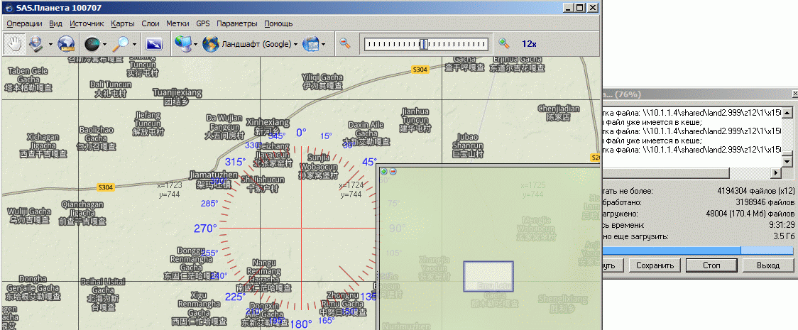Click the selection operations tool icon
Viewport: 798px width, 330px height.
(x=35, y=44)
